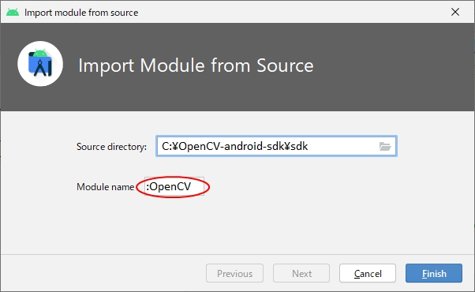Viewport: 475px width, 292px height.
Task: Open the folder browse icon for Source directory
Action: (x=385, y=146)
